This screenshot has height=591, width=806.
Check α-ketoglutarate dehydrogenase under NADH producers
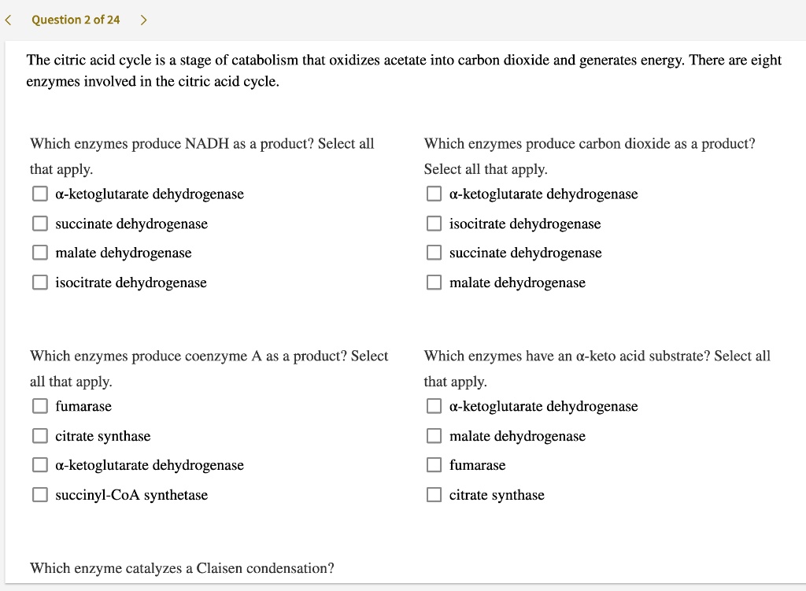[39, 194]
